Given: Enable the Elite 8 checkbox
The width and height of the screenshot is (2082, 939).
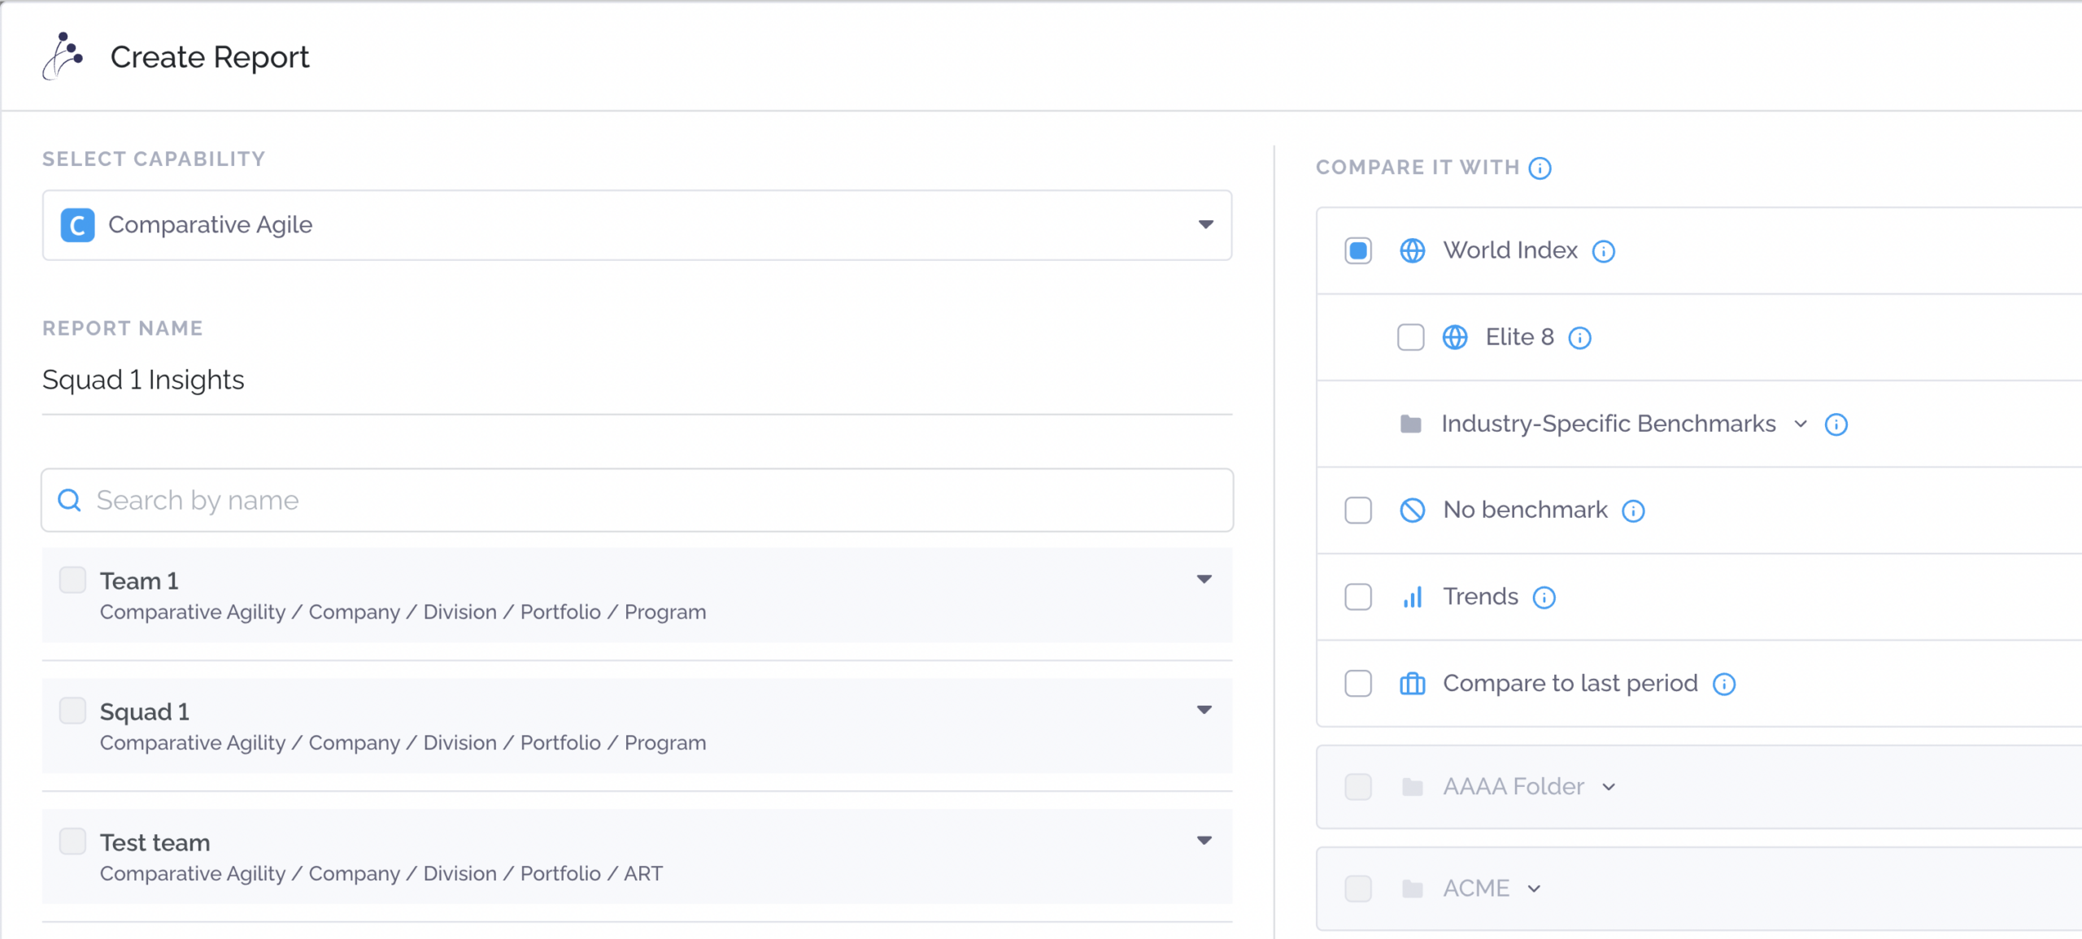Looking at the screenshot, I should [x=1410, y=337].
